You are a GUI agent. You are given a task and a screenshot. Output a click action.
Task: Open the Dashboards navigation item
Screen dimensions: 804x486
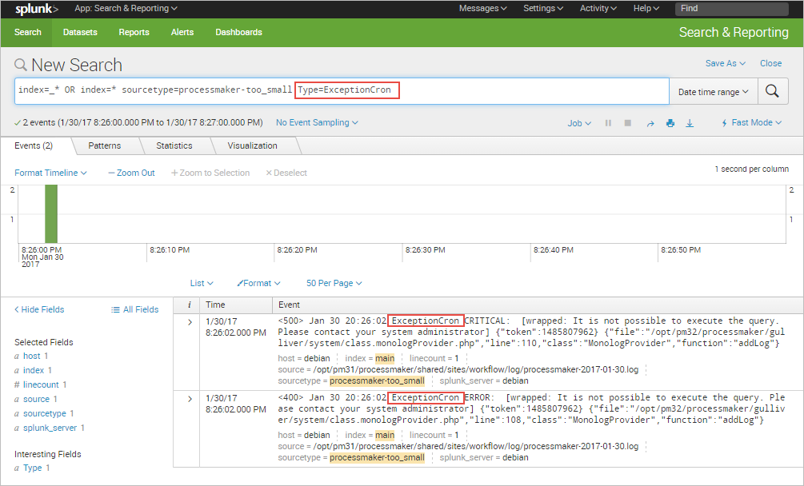[x=238, y=32]
